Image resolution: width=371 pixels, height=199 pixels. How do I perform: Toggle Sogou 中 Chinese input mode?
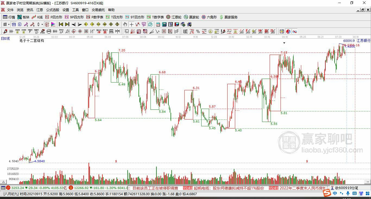click(x=335, y=193)
